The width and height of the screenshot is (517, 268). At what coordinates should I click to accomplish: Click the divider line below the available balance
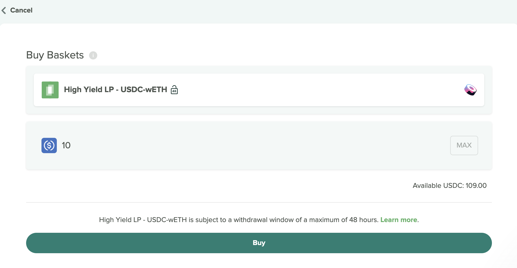[x=259, y=202]
